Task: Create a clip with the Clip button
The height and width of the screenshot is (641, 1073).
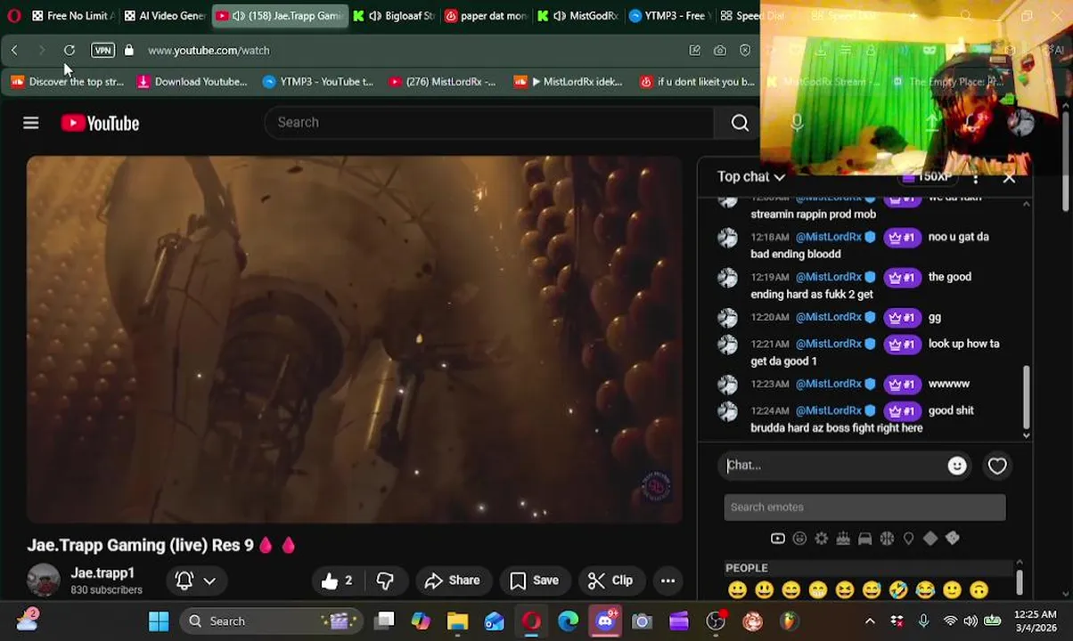Action: 610,580
